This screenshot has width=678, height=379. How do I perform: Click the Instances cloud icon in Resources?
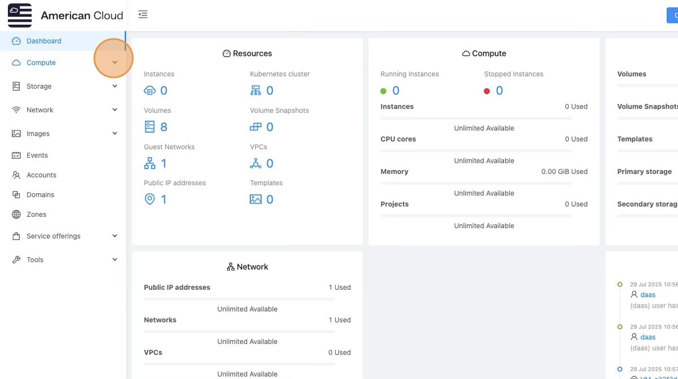point(150,90)
